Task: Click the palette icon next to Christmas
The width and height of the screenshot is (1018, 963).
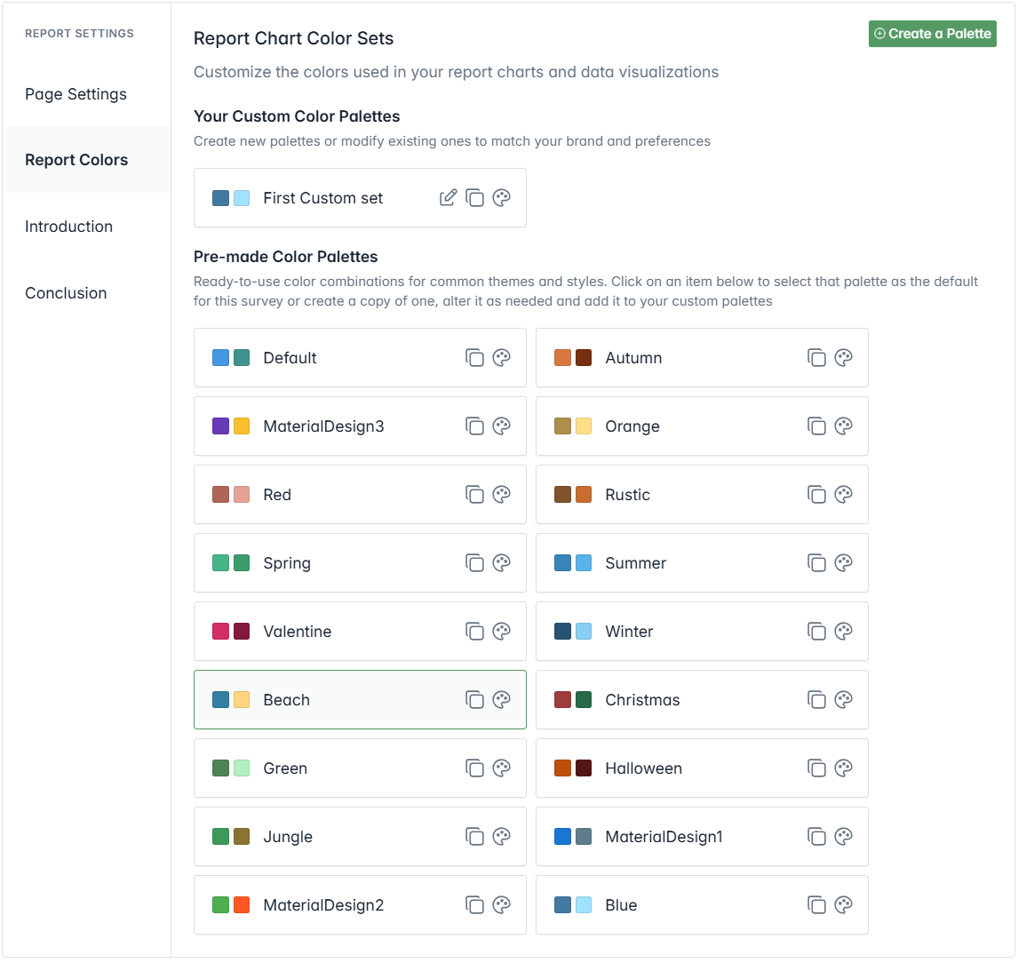Action: 844,700
